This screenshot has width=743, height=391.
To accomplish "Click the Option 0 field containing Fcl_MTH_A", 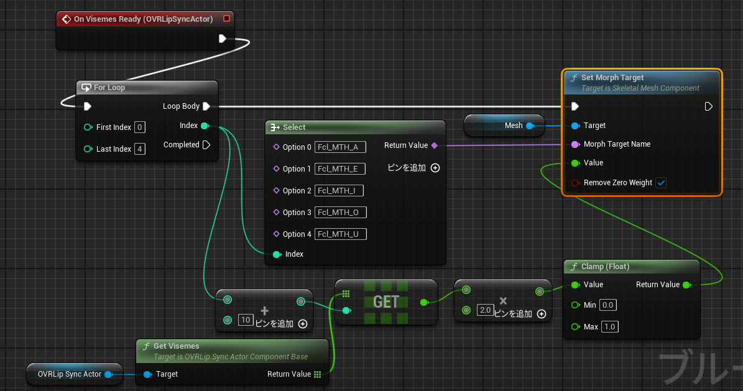I will [339, 147].
